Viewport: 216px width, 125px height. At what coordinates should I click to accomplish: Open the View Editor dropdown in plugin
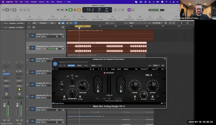pos(156,65)
